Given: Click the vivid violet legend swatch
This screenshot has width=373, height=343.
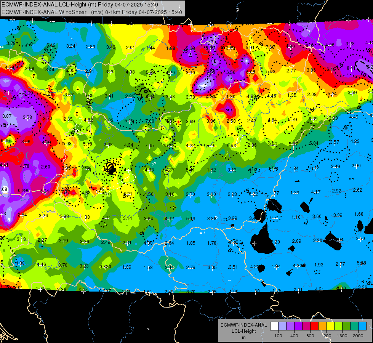Looking at the screenshot, I should pos(298,326).
